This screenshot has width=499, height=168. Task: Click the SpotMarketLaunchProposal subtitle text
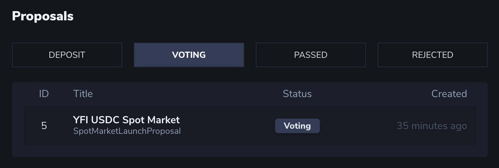click(127, 131)
